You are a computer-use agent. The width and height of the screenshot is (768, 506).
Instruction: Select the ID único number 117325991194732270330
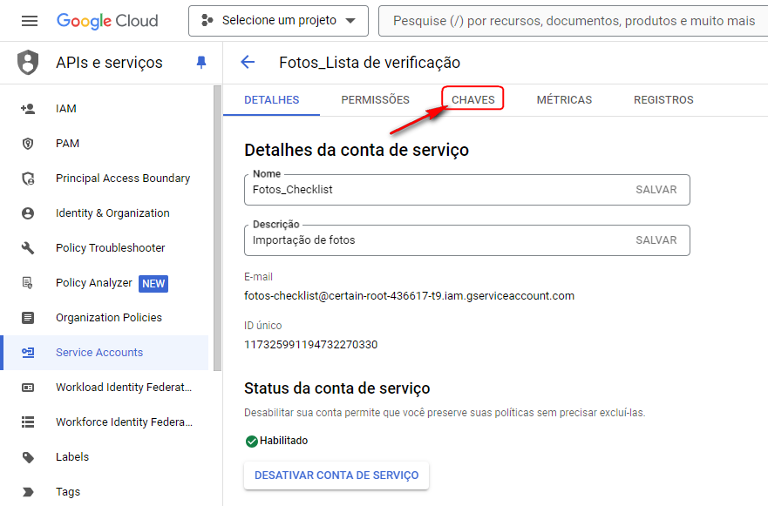pos(311,345)
